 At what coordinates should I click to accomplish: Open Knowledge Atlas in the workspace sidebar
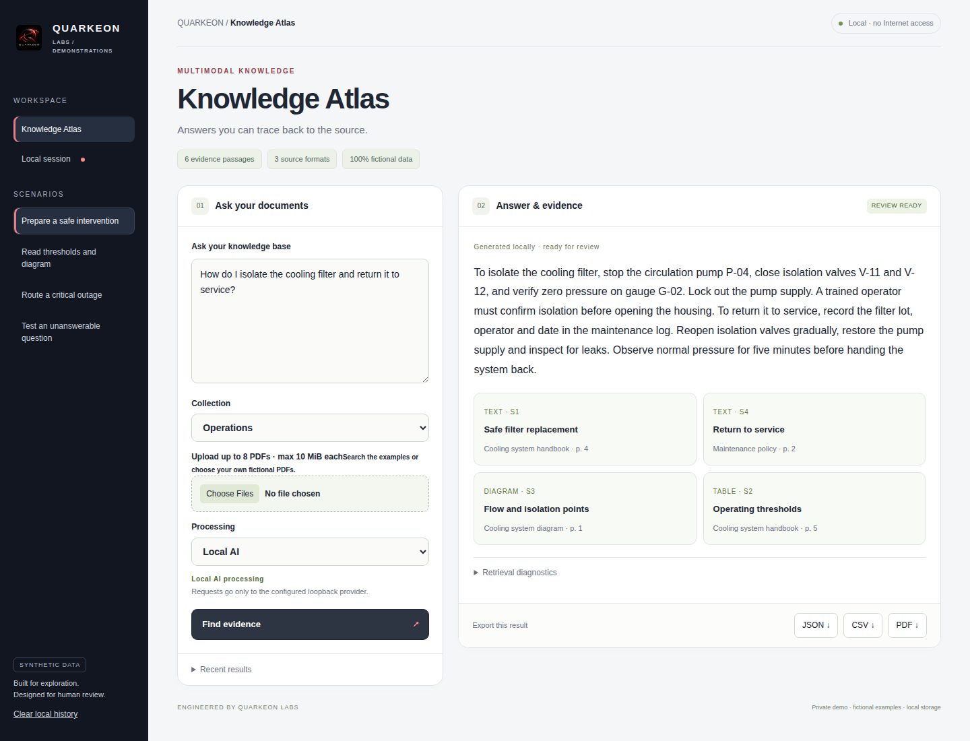pyautogui.click(x=74, y=129)
